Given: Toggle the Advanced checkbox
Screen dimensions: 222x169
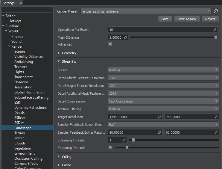Looking at the screenshot, I should [110, 44].
